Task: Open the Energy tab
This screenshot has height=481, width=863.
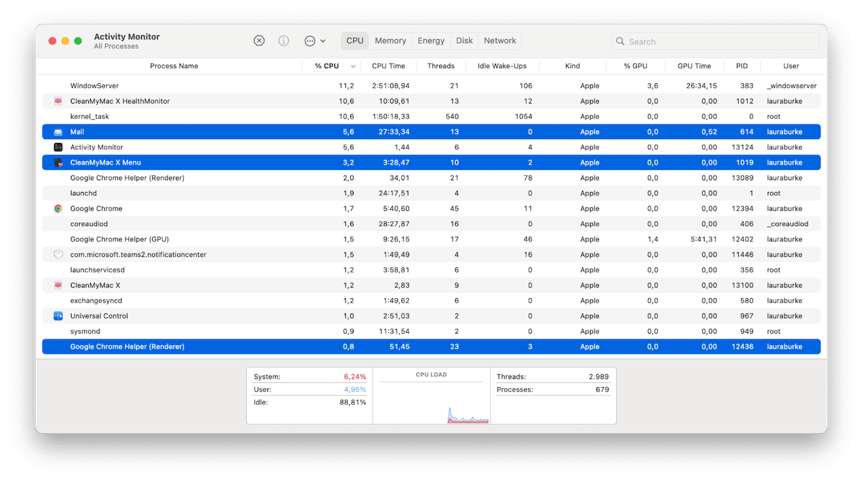Action: pos(431,40)
